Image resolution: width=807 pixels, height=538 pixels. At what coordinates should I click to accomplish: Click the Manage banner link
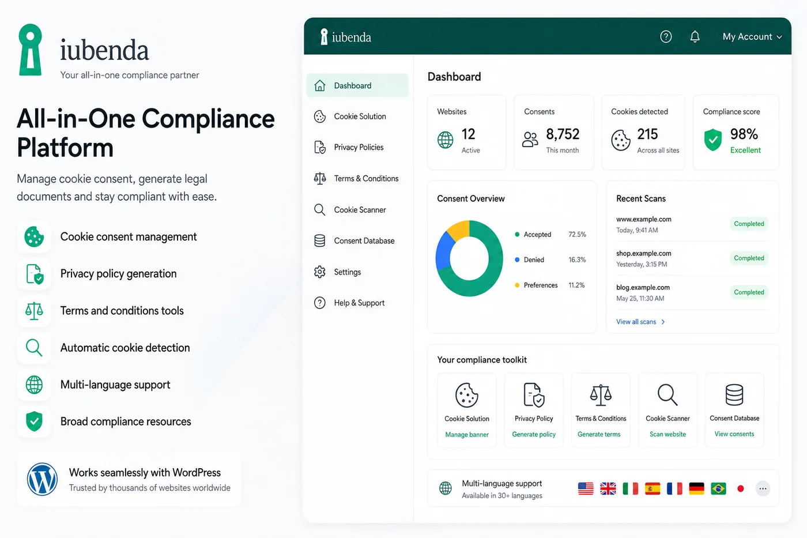467,435
